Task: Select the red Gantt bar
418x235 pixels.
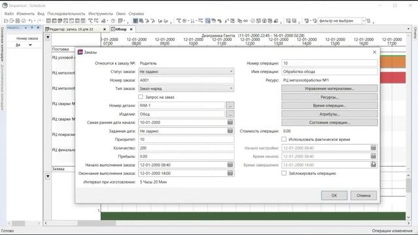Action: click(x=393, y=78)
